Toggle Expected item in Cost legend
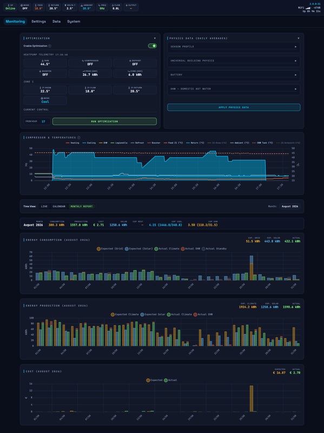324x433 pixels. point(154,380)
